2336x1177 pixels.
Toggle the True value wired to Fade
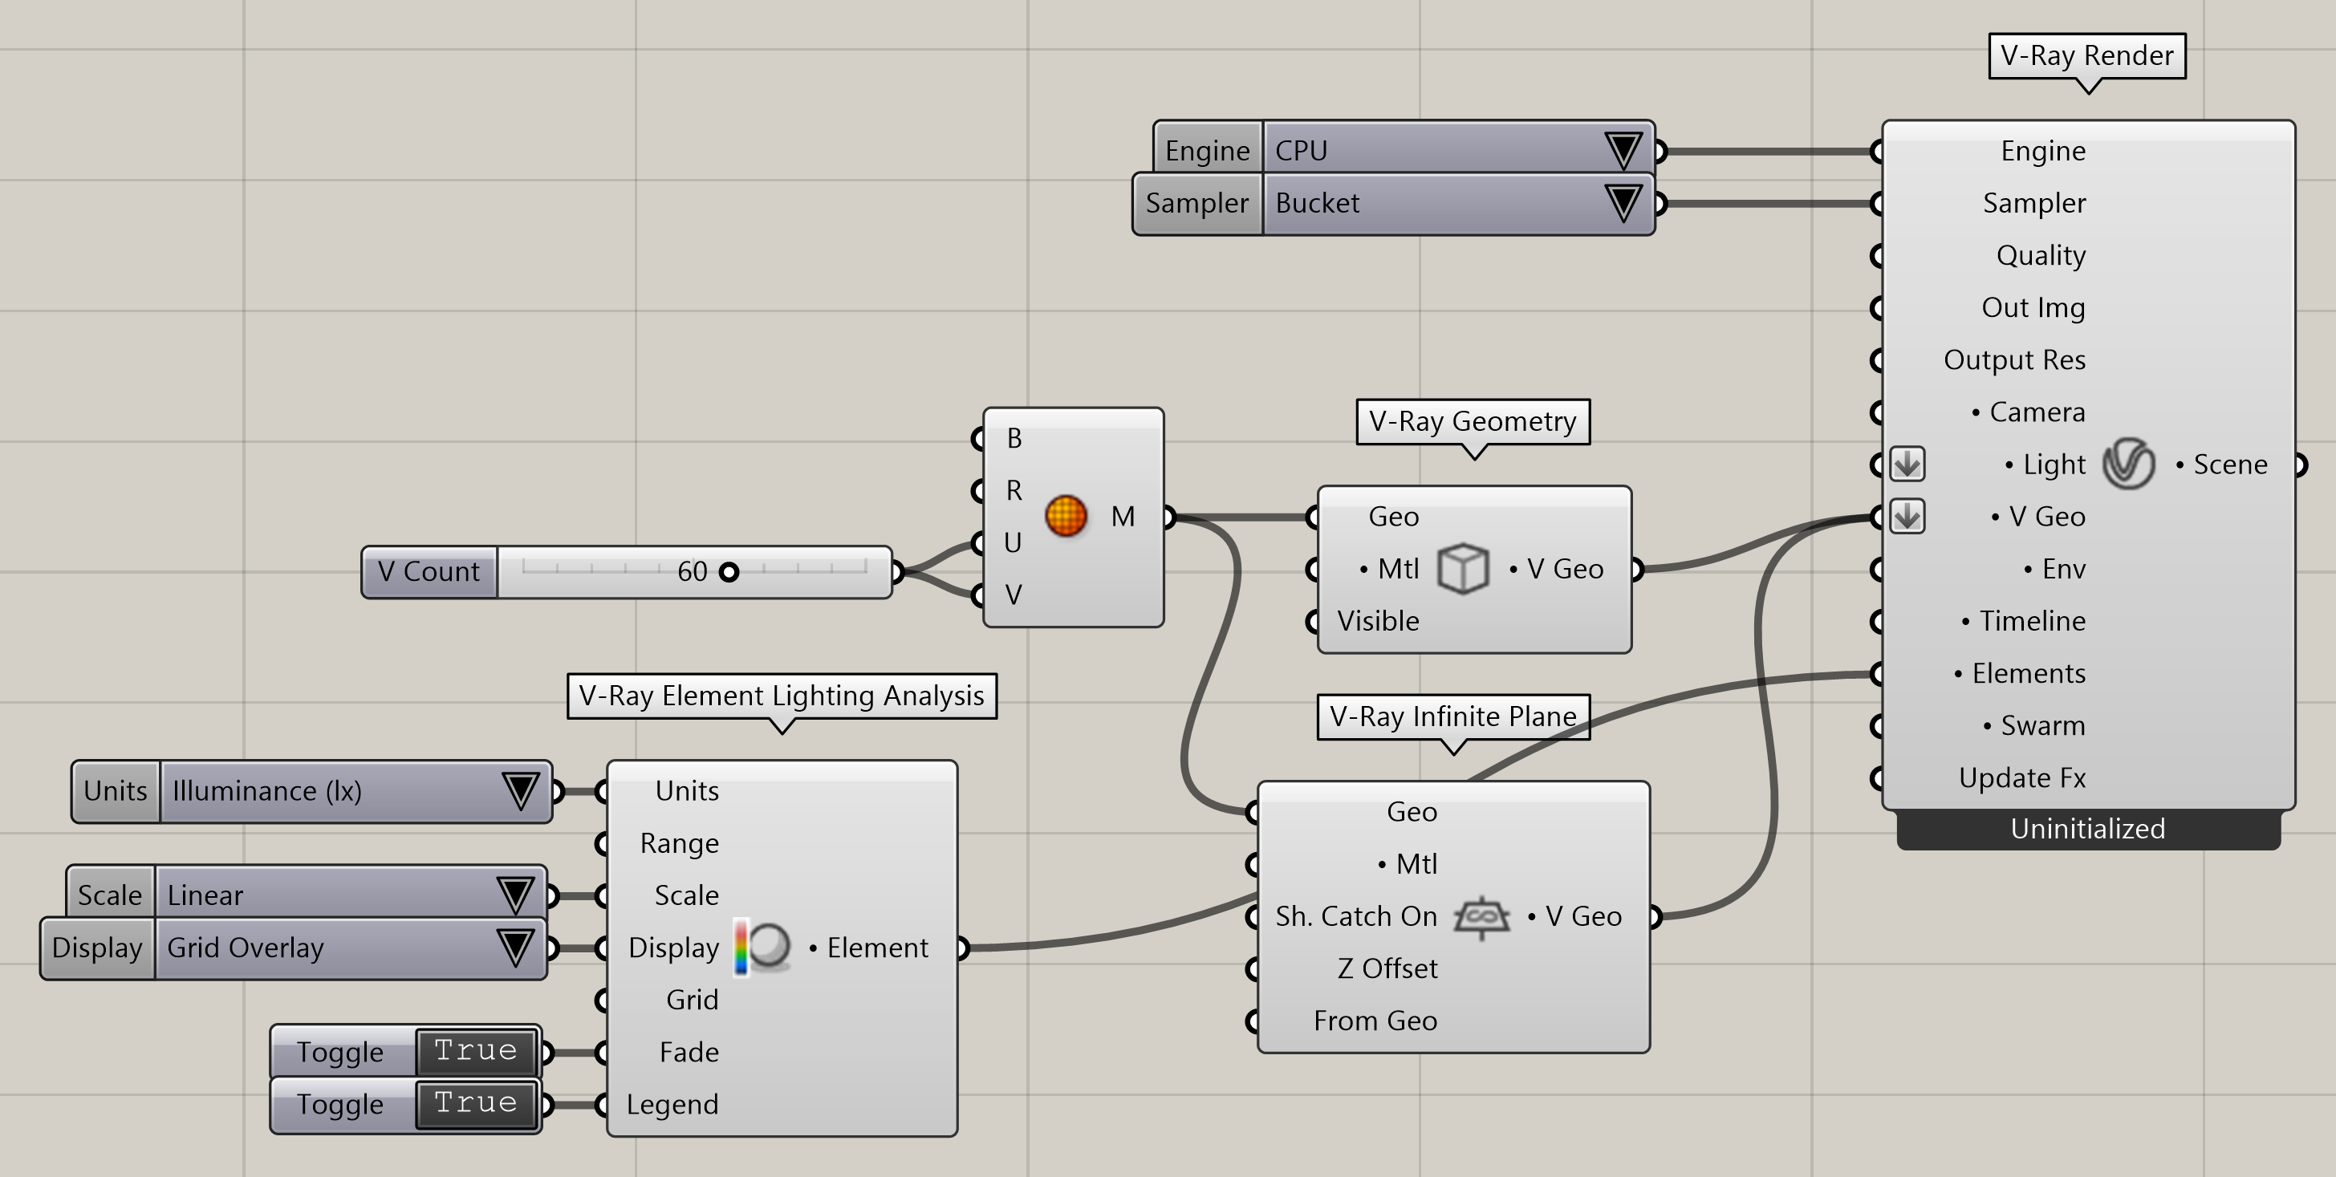pos(476,1051)
